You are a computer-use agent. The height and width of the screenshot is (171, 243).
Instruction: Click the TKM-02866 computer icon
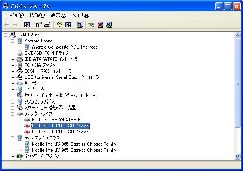tap(13, 35)
